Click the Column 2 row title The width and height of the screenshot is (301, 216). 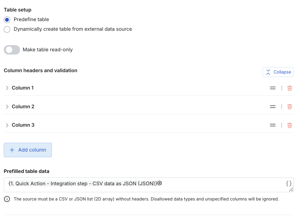coord(23,107)
